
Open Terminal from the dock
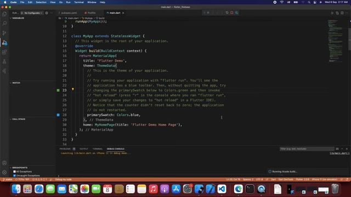[x=250, y=189]
